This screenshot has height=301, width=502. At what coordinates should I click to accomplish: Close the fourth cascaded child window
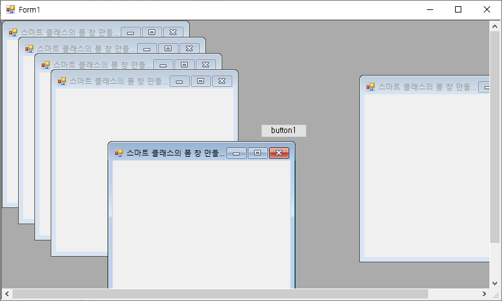pyautogui.click(x=222, y=81)
